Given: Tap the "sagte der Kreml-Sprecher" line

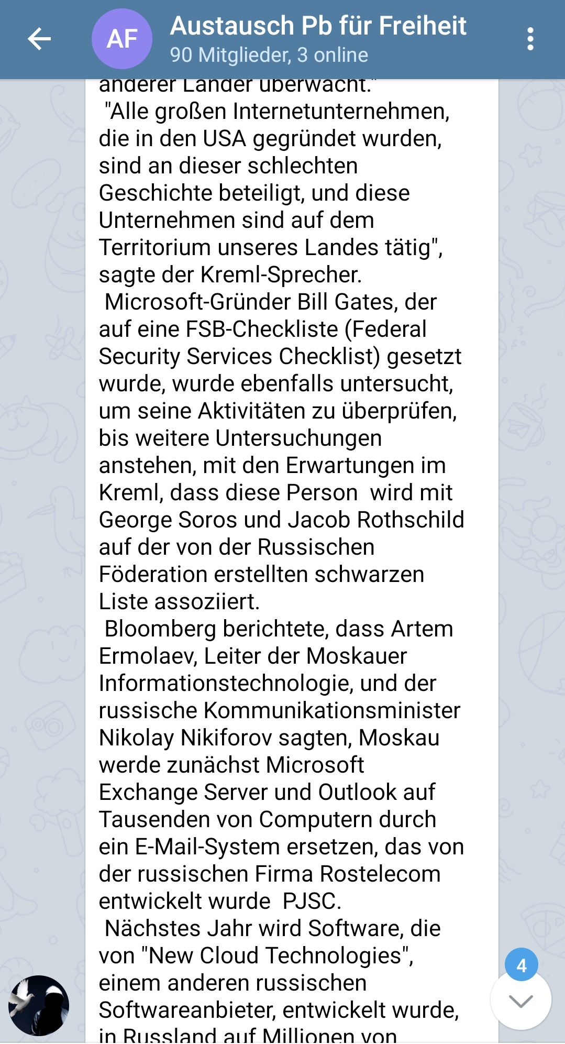Looking at the screenshot, I should pyautogui.click(x=230, y=274).
